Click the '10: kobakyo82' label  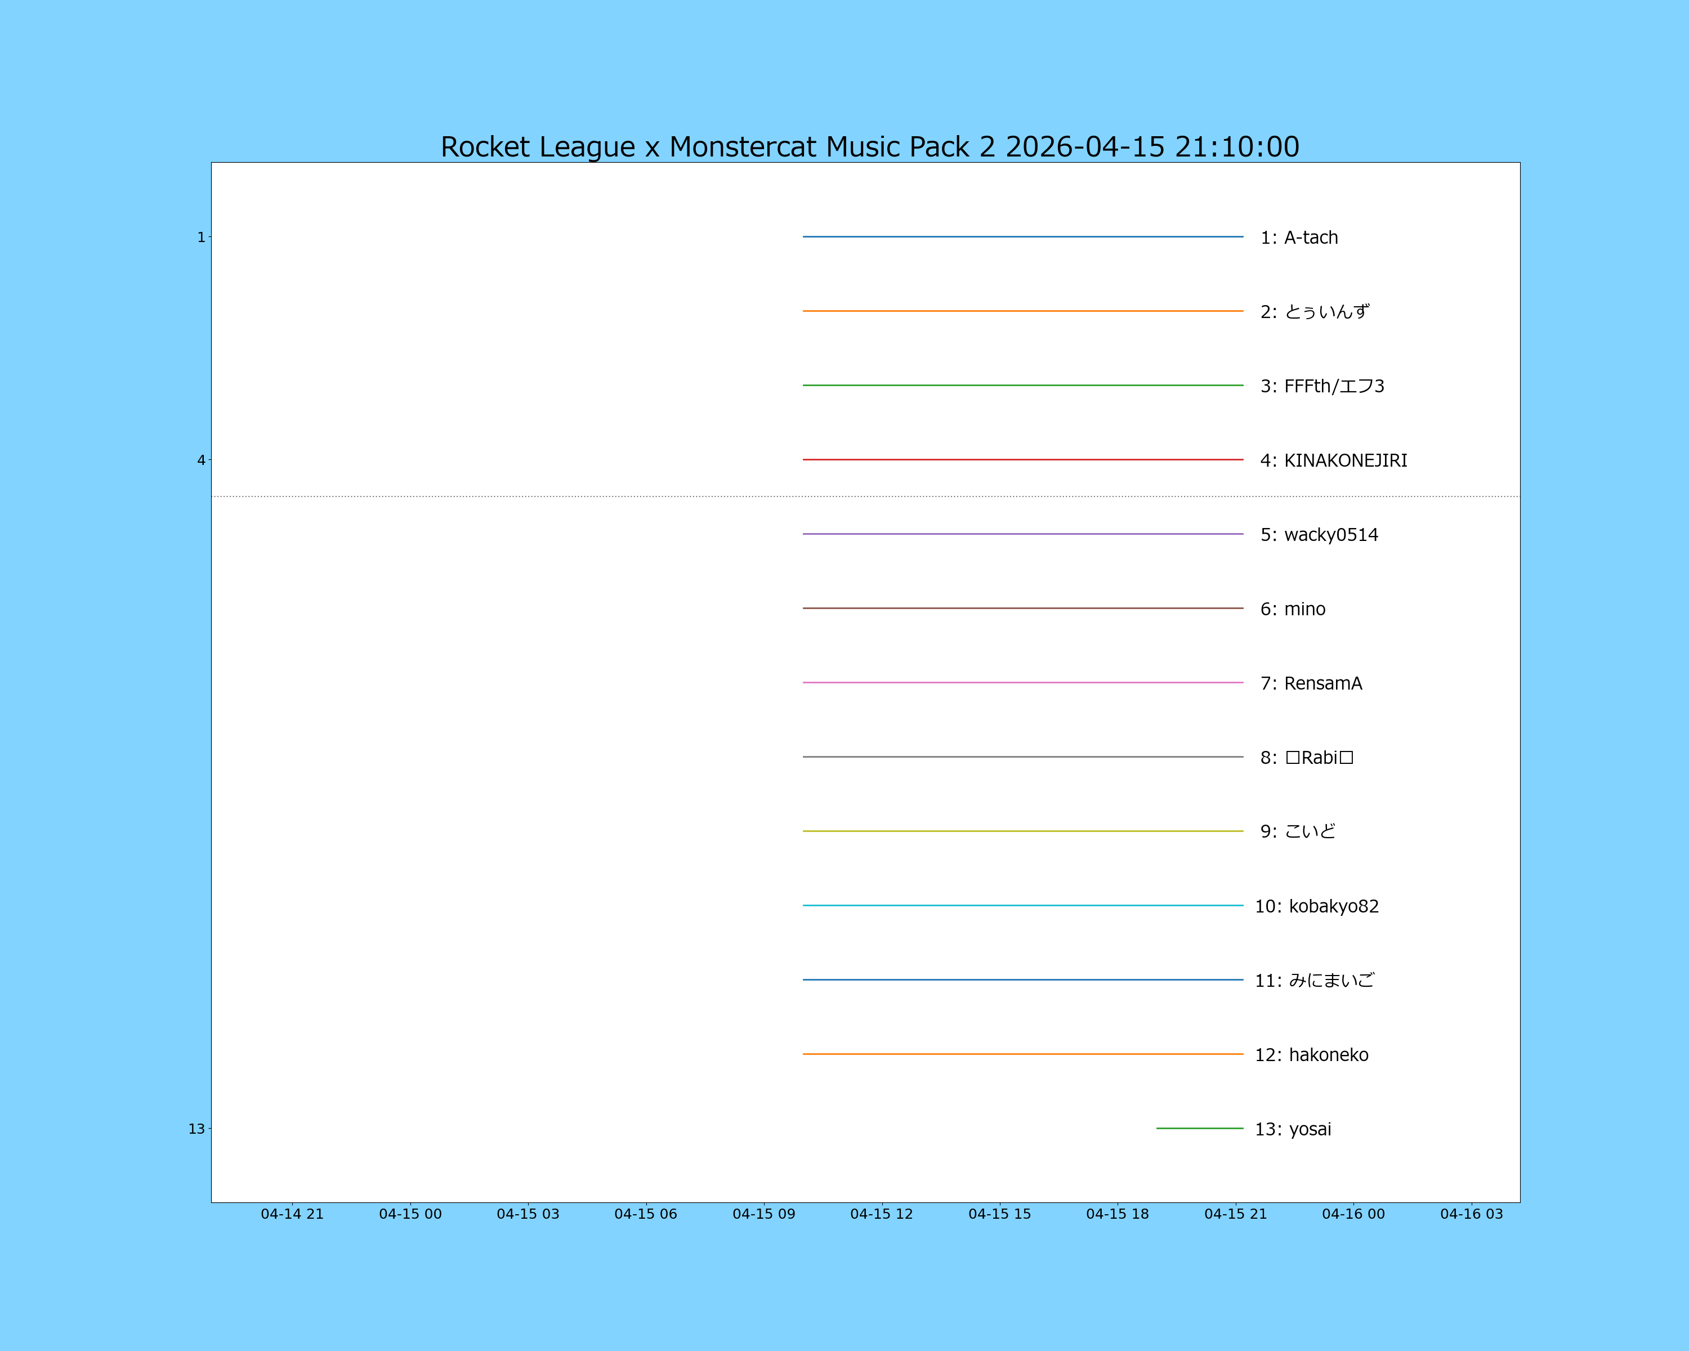[x=1316, y=906]
